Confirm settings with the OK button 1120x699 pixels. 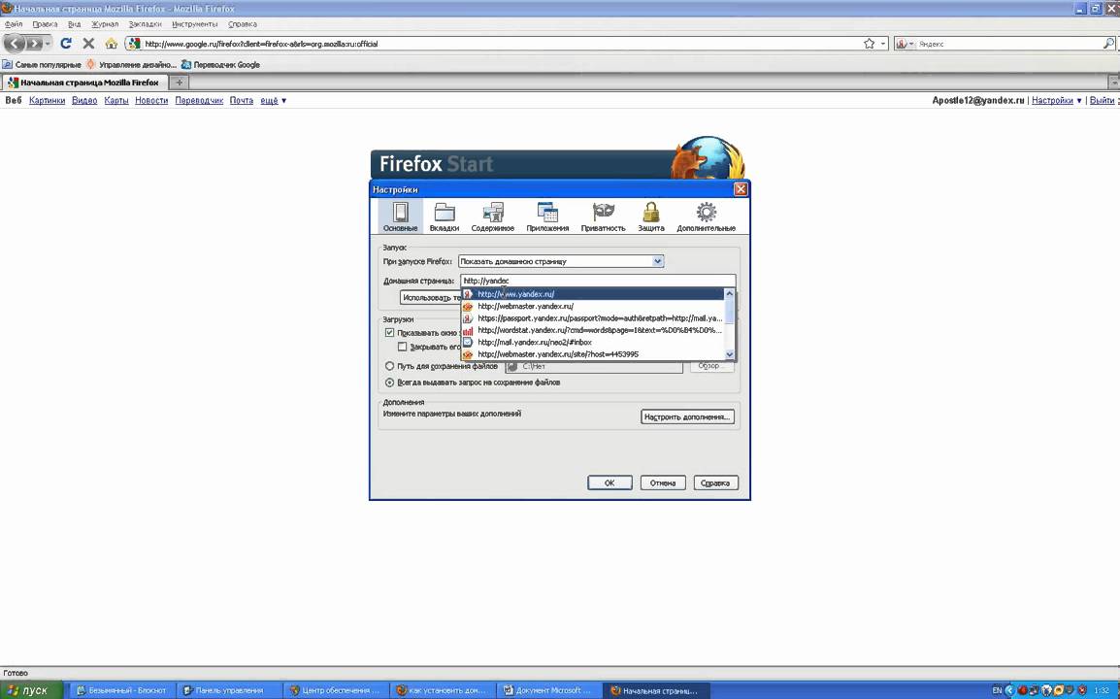pos(609,483)
